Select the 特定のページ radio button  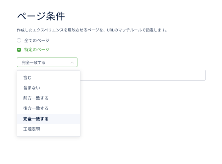19,50
